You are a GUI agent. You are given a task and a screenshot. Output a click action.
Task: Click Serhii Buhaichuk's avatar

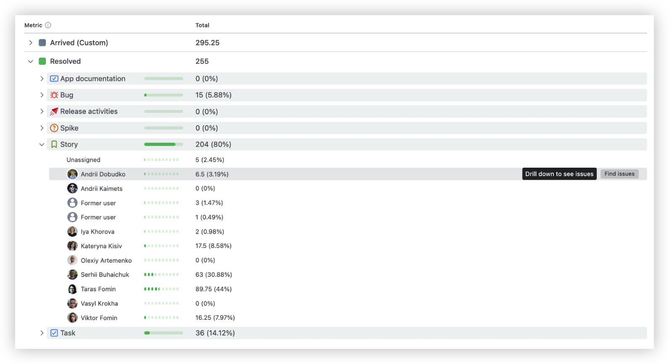(72, 274)
